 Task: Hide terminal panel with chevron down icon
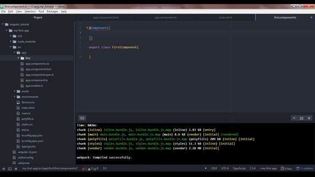point(294,118)
